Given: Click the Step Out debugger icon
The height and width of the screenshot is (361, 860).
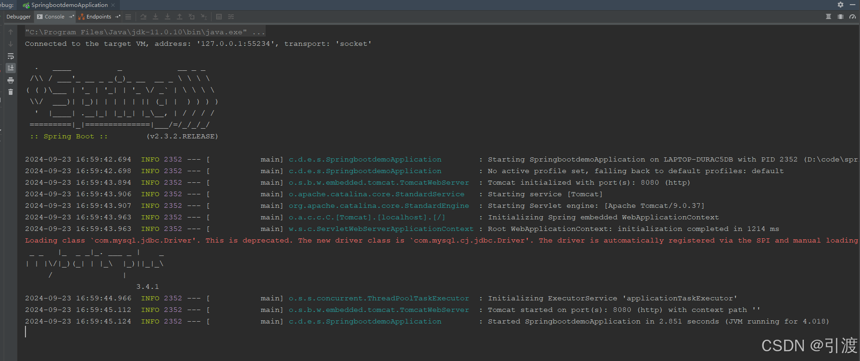Looking at the screenshot, I should (x=180, y=17).
